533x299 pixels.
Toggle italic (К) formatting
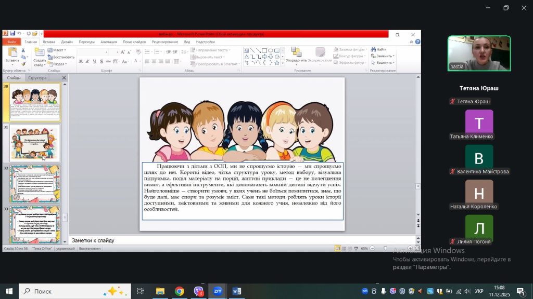click(88, 61)
